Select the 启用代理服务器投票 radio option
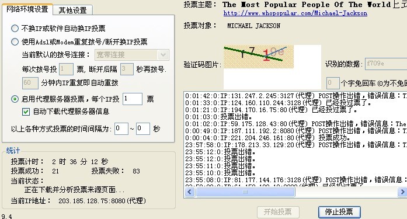 click(x=15, y=99)
